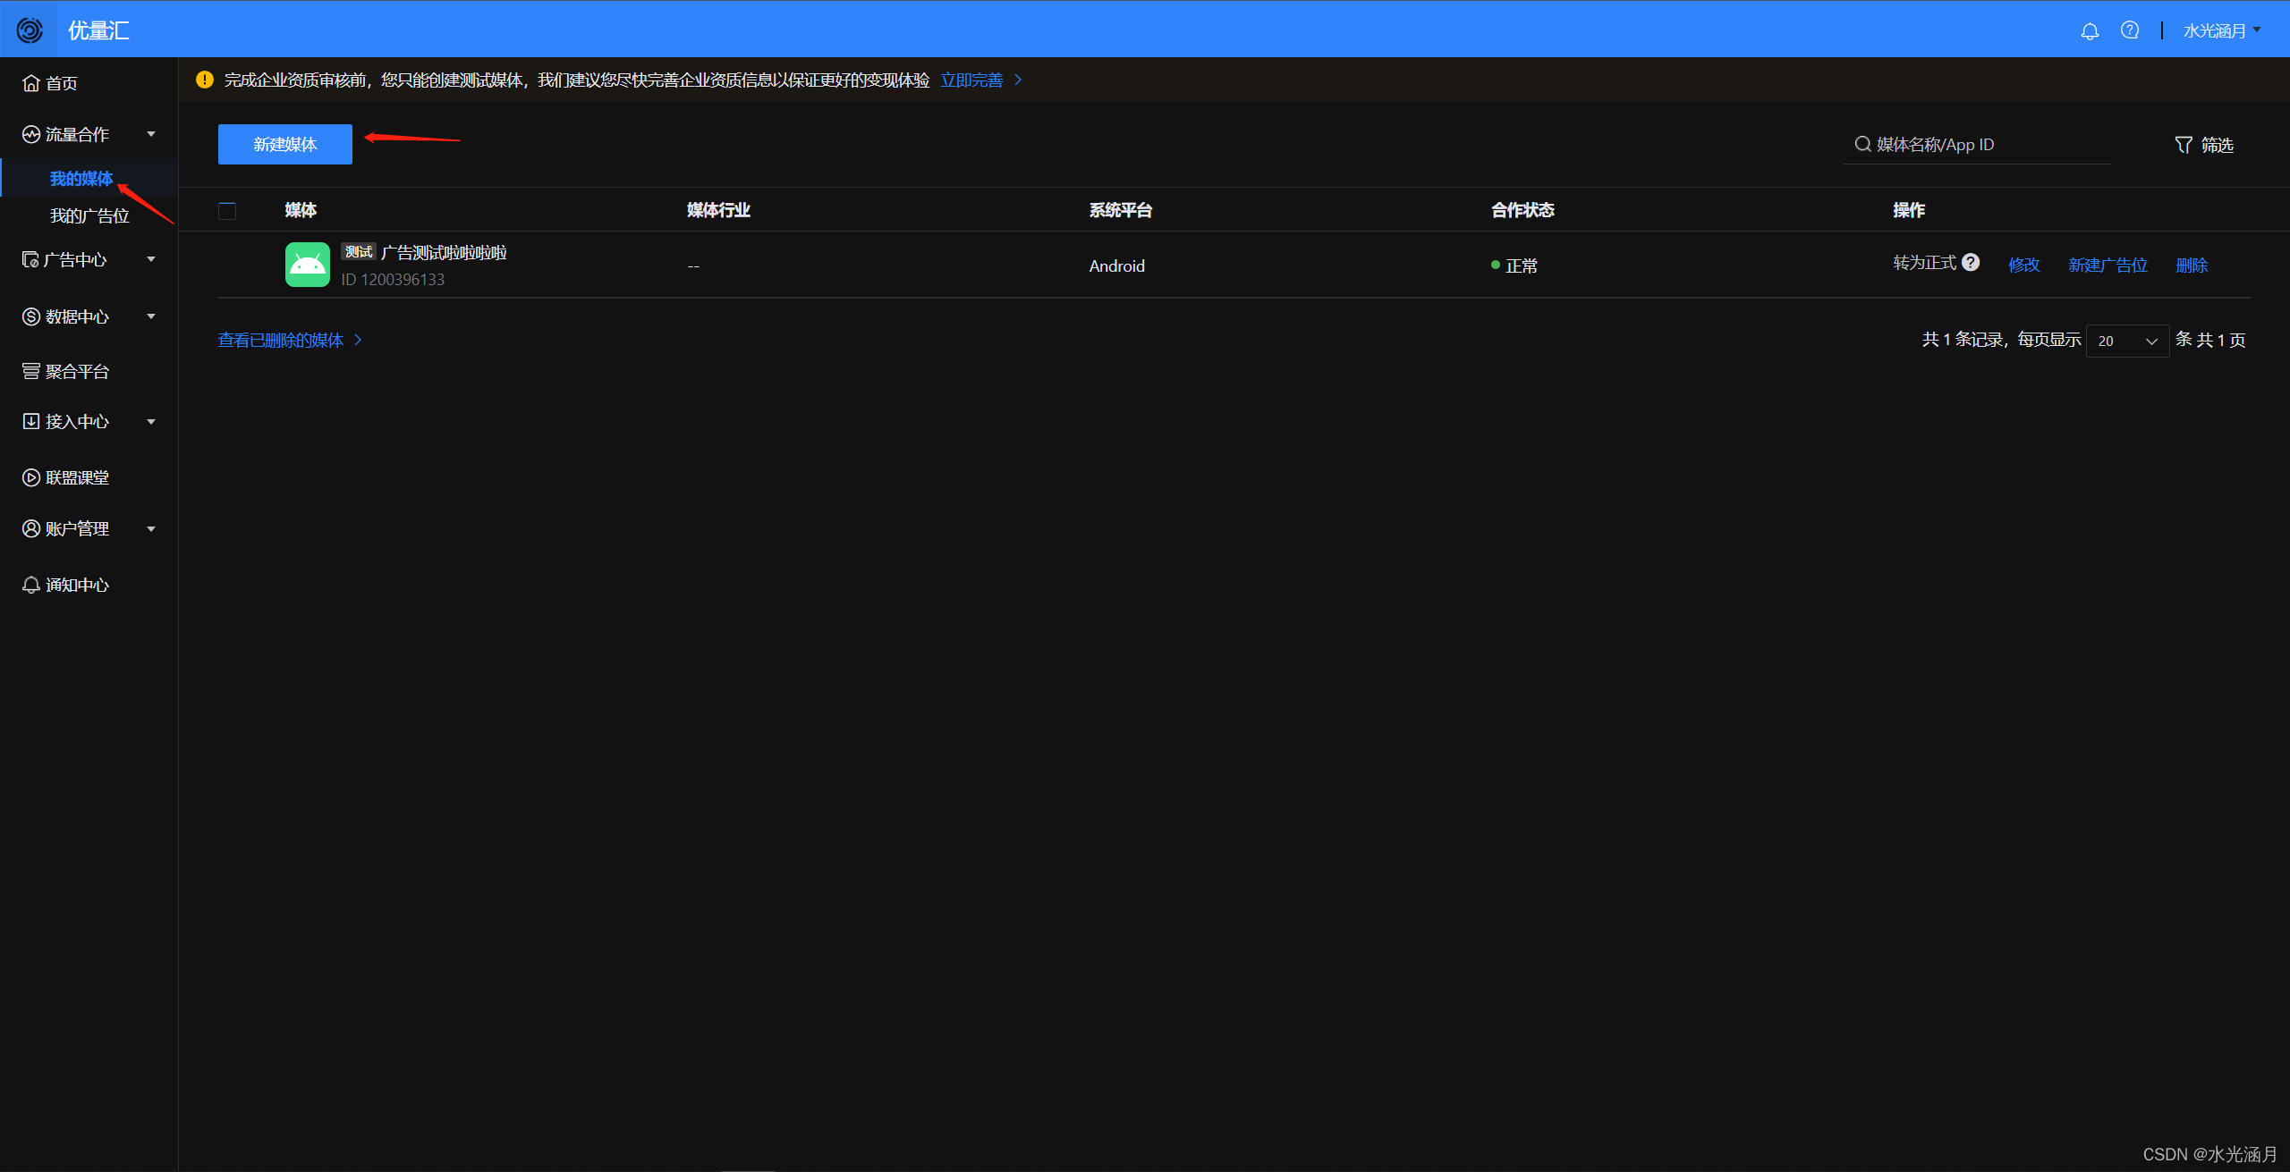The image size is (2290, 1172).
Task: Click 新建广告位 in the operations column
Action: click(x=2108, y=265)
